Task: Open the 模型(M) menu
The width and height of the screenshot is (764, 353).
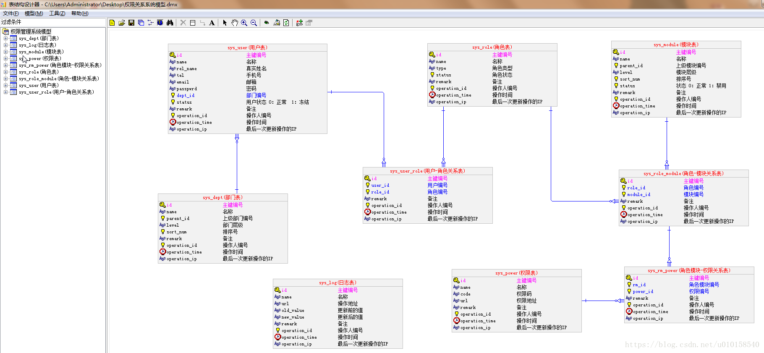Action: pyautogui.click(x=34, y=13)
